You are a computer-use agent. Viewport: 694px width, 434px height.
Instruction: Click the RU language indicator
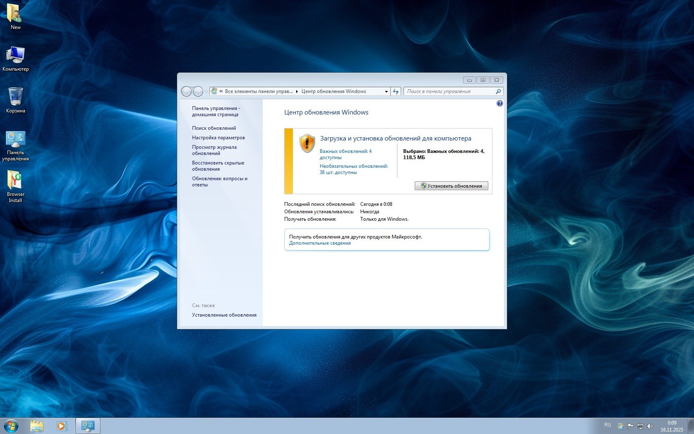607,425
